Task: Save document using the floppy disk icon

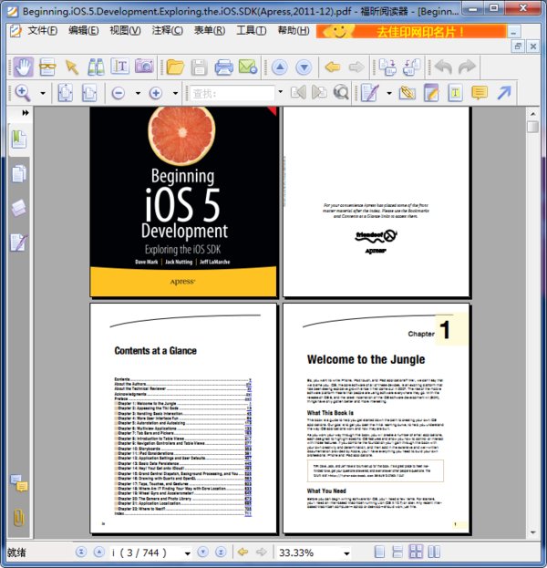Action: click(199, 67)
